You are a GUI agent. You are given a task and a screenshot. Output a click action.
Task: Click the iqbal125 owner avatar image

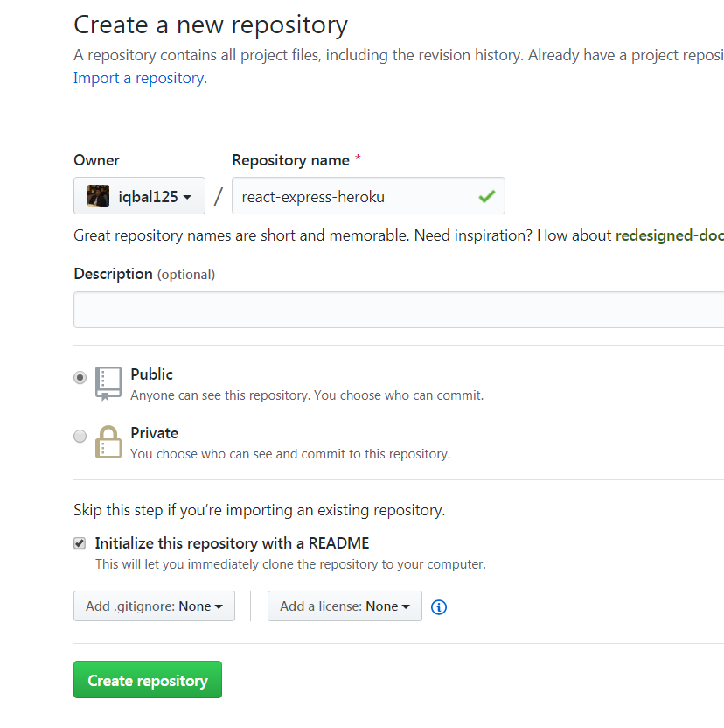(x=97, y=195)
